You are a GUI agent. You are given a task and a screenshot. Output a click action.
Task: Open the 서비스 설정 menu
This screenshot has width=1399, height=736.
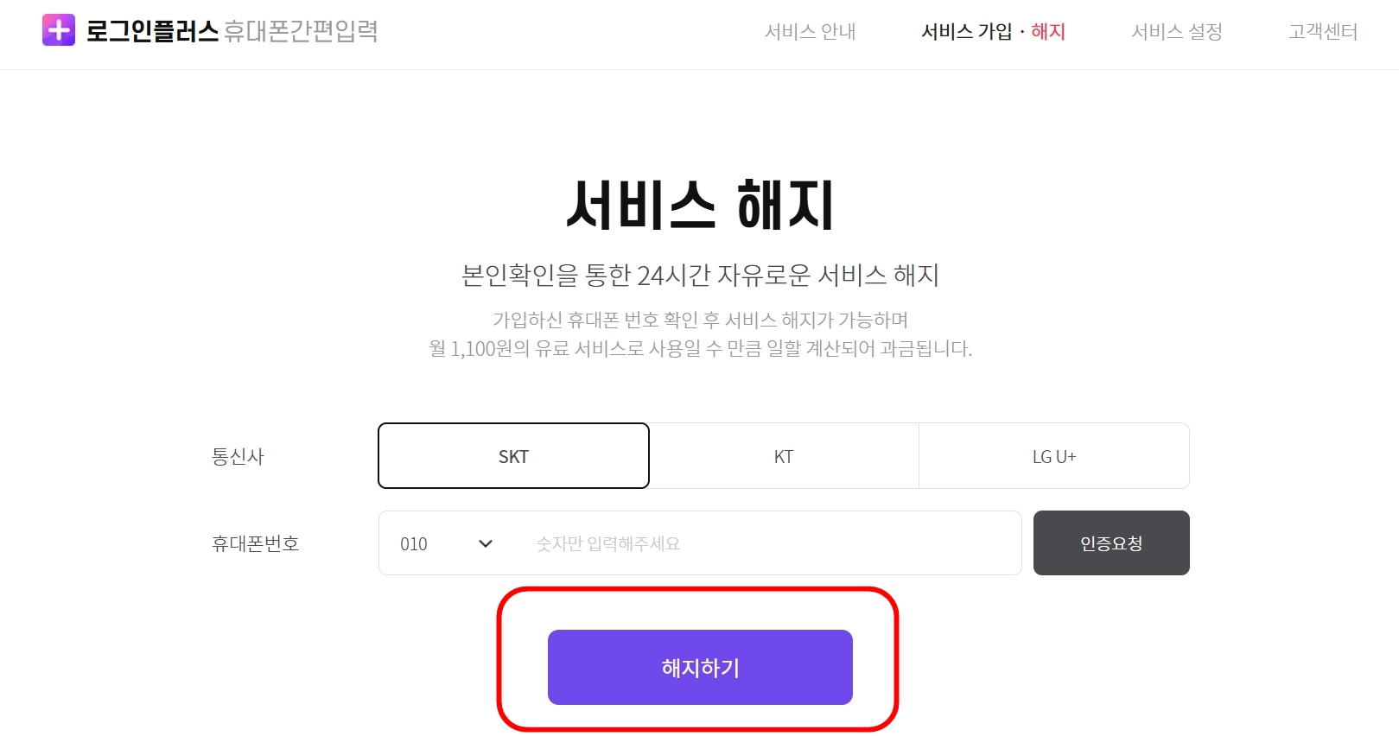click(x=1176, y=32)
